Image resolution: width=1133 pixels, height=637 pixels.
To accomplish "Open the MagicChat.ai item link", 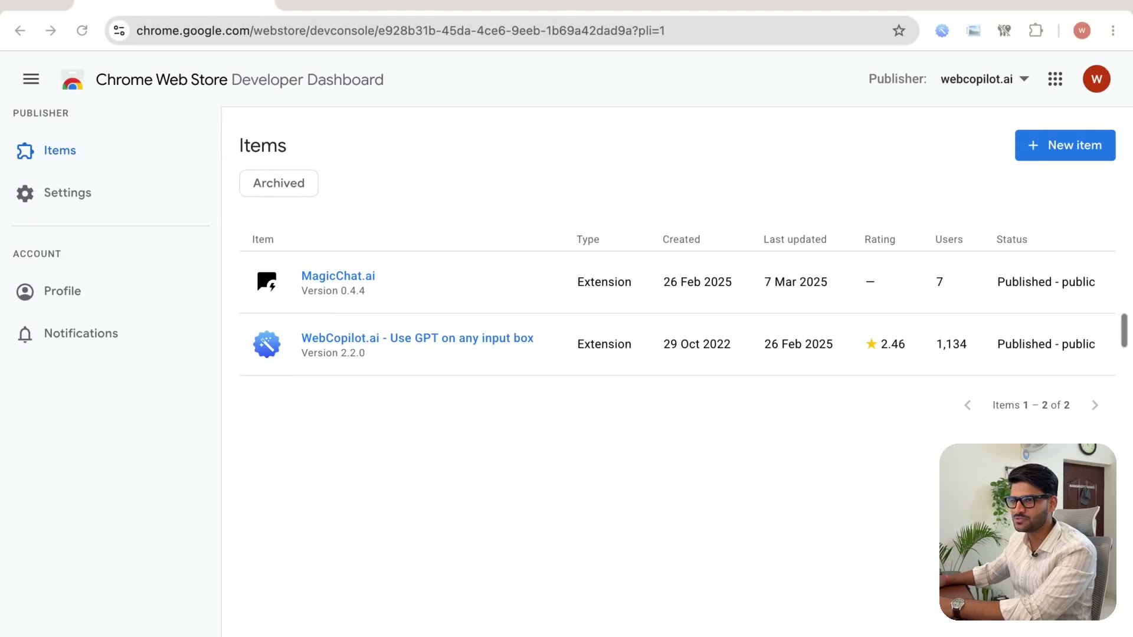I will click(x=338, y=276).
